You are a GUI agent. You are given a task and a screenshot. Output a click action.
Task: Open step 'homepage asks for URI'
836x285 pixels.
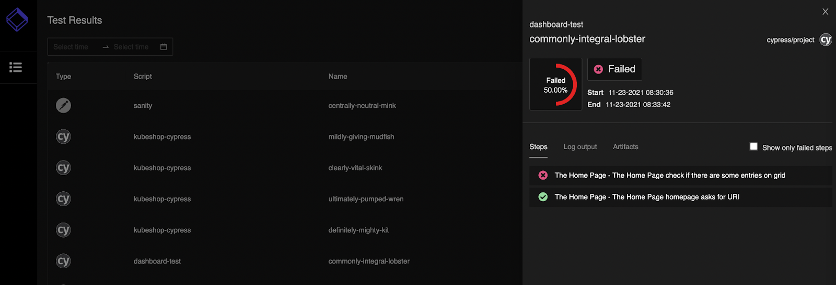(x=680, y=197)
